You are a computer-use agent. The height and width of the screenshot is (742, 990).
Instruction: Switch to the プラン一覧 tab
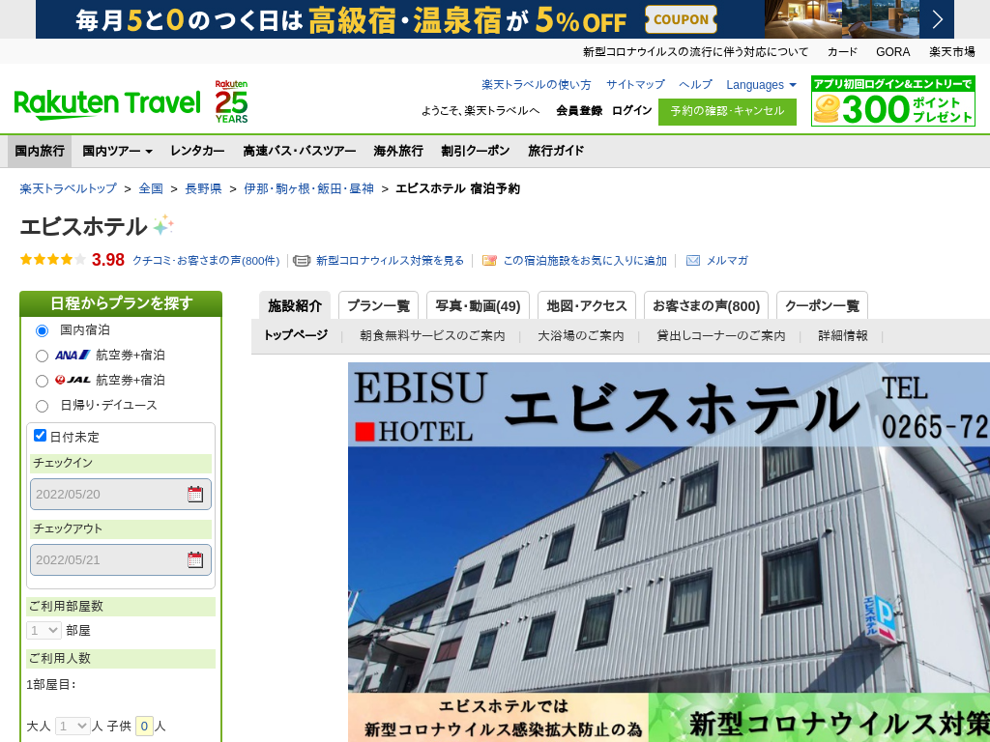tap(378, 306)
